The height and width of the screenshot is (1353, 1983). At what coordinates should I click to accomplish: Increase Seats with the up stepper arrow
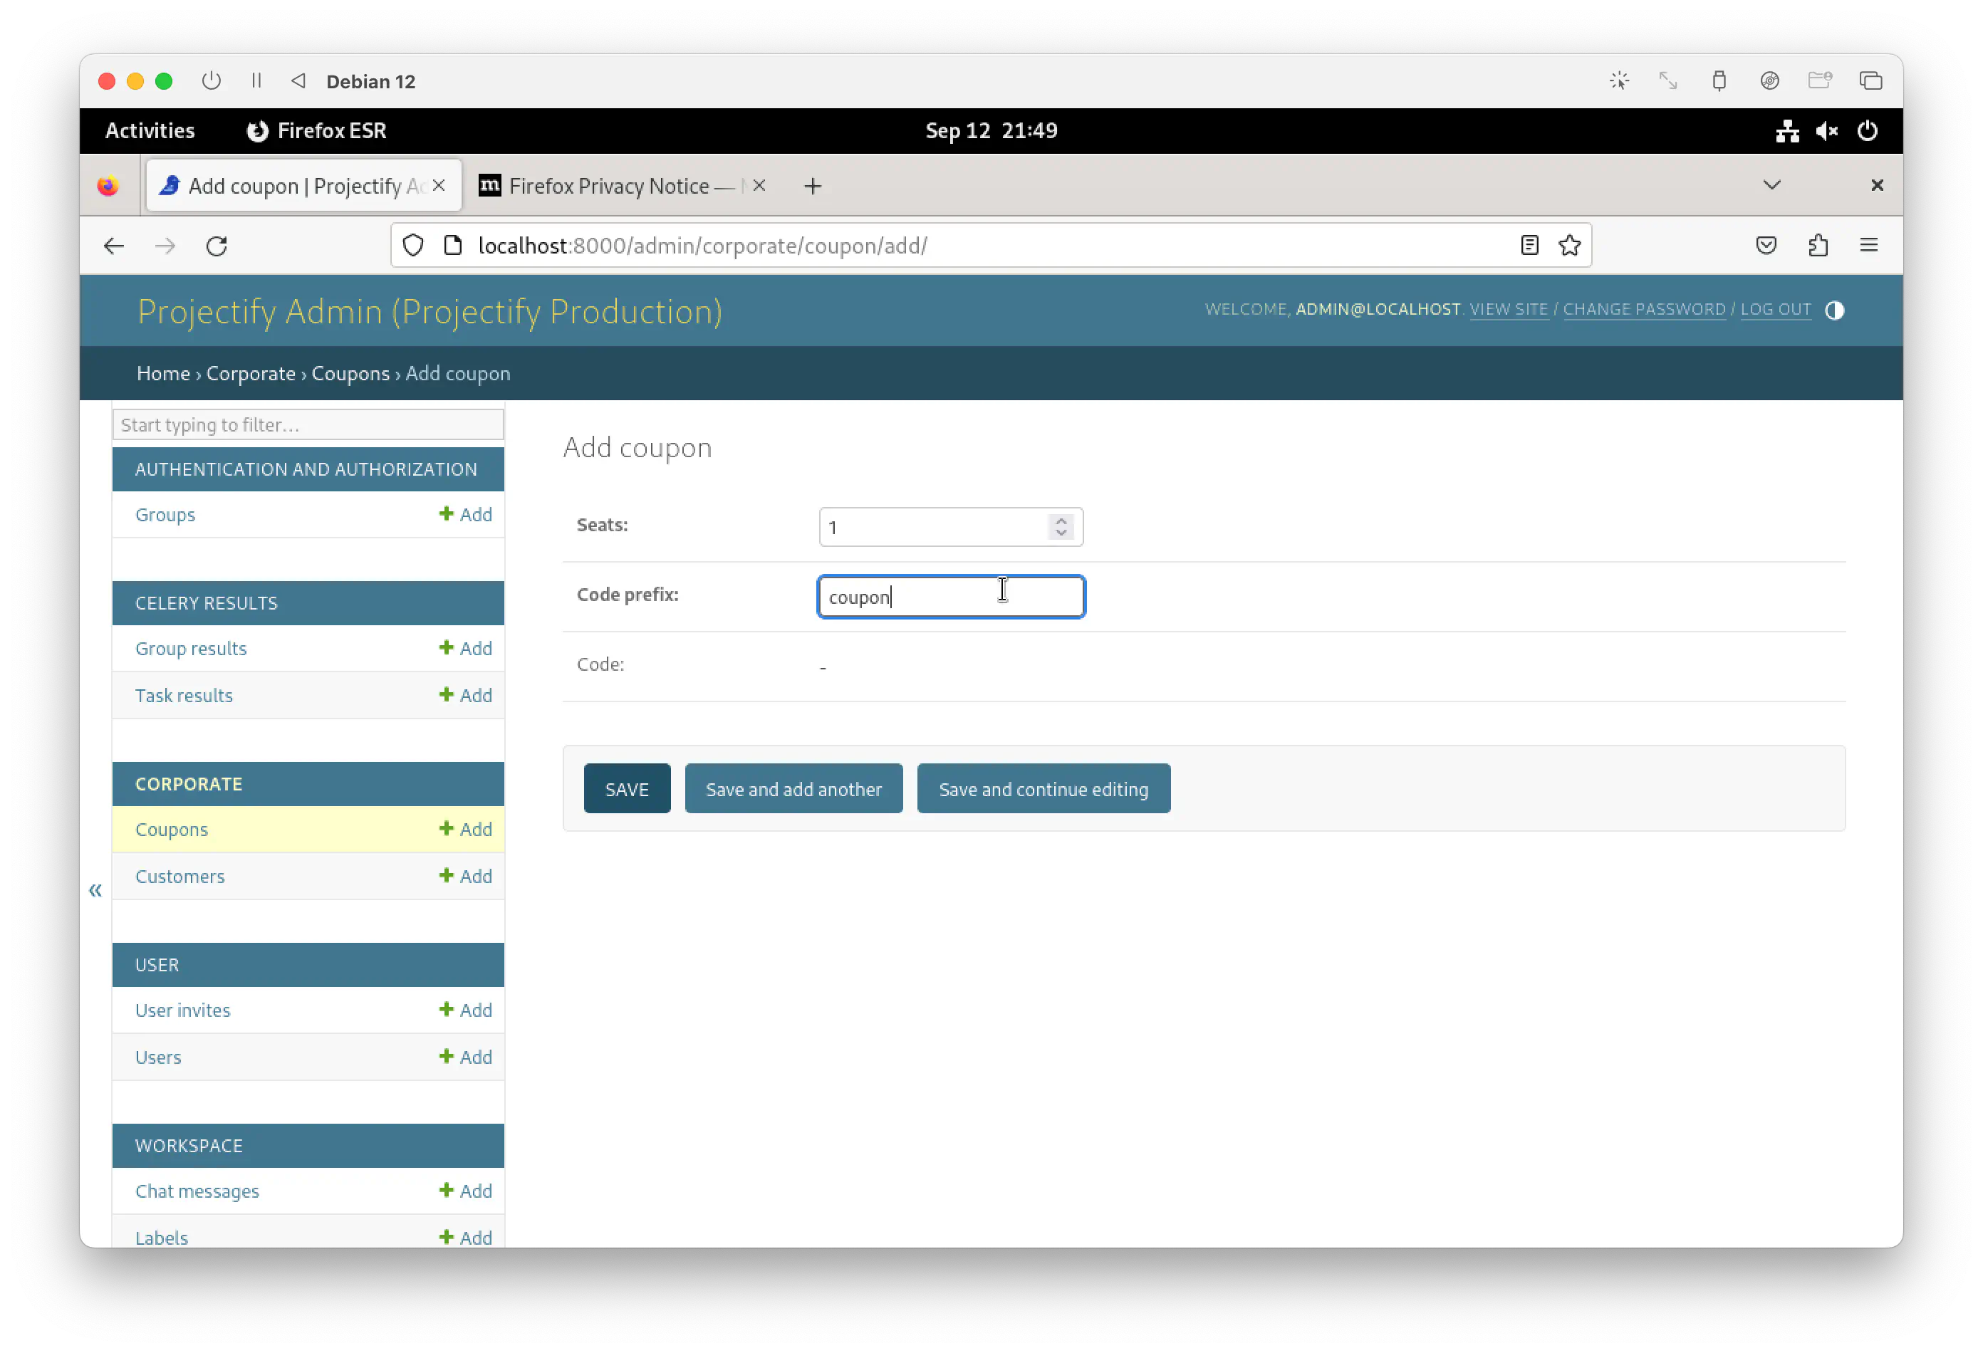pos(1061,520)
